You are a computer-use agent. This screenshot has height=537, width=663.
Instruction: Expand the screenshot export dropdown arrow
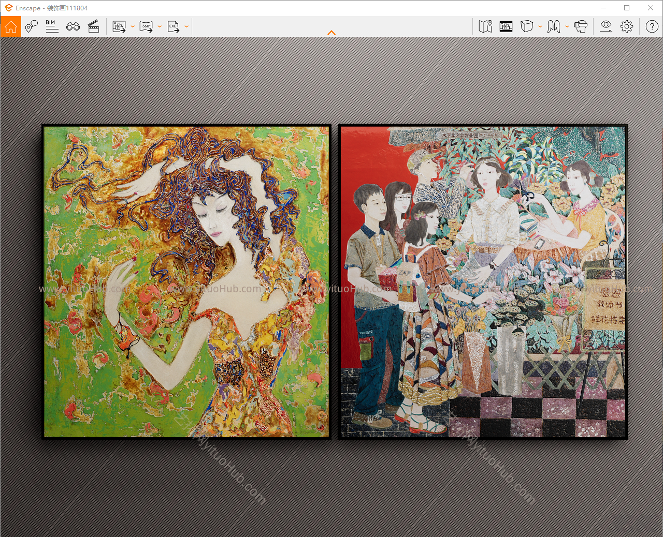click(133, 26)
